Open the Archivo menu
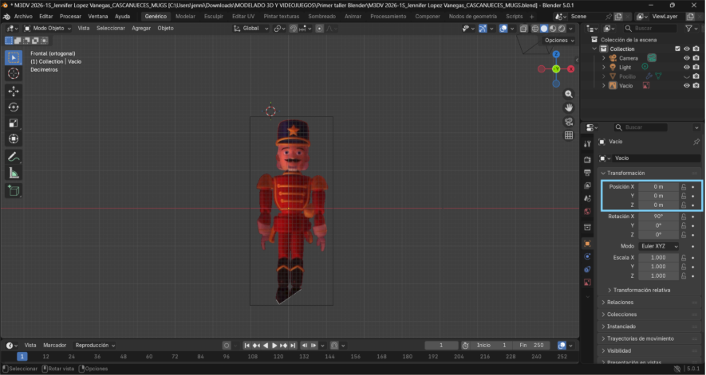The image size is (706, 375). click(x=23, y=16)
